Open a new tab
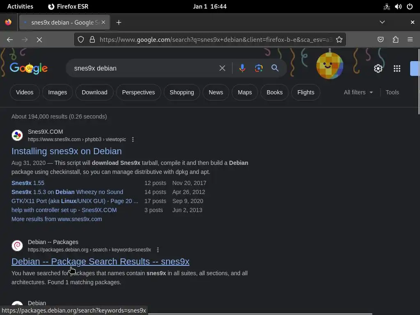420x315 pixels. tap(119, 23)
